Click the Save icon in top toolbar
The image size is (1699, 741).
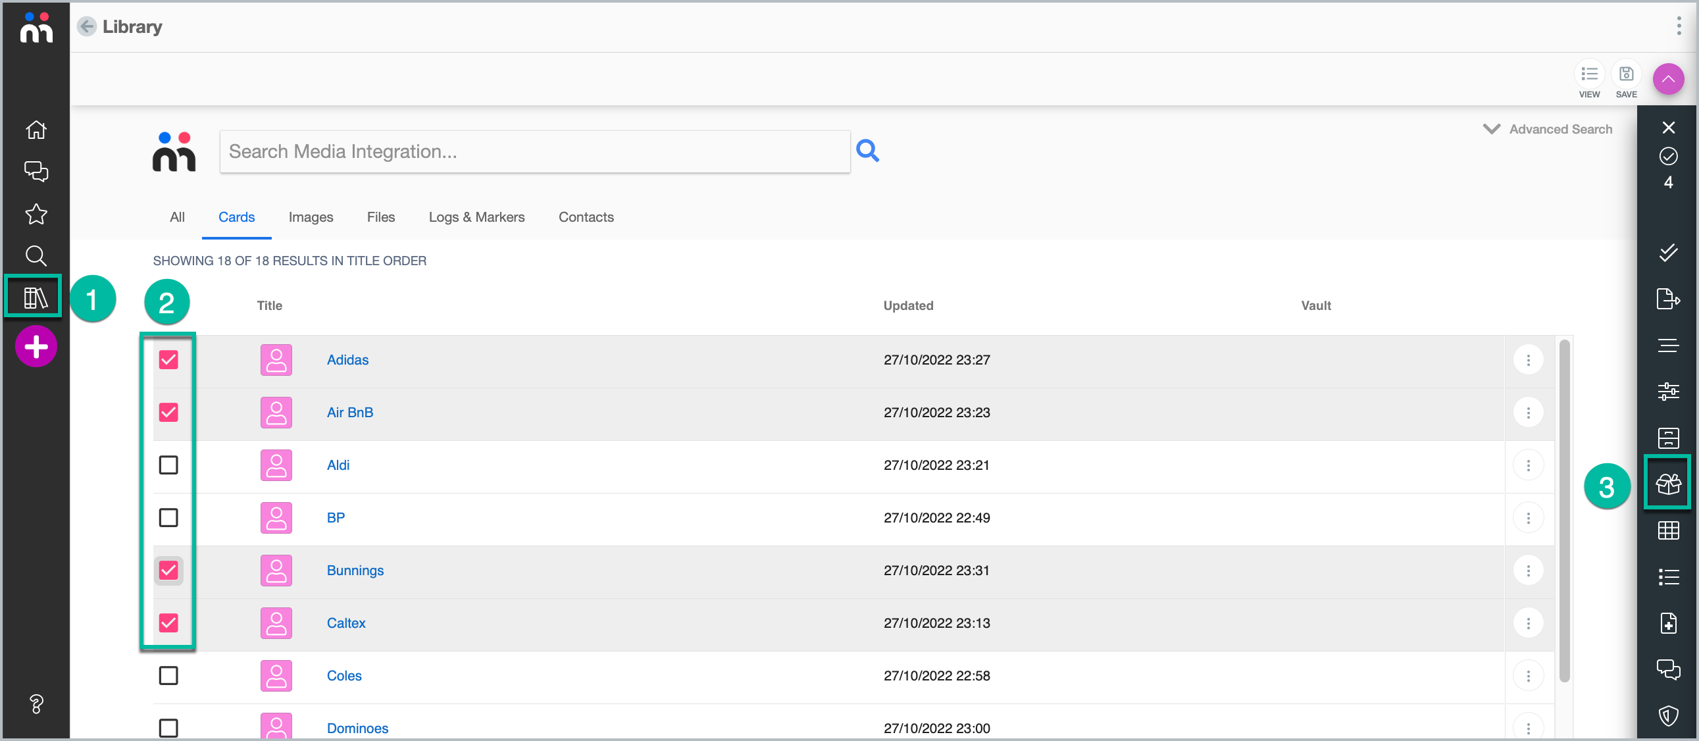click(x=1626, y=74)
